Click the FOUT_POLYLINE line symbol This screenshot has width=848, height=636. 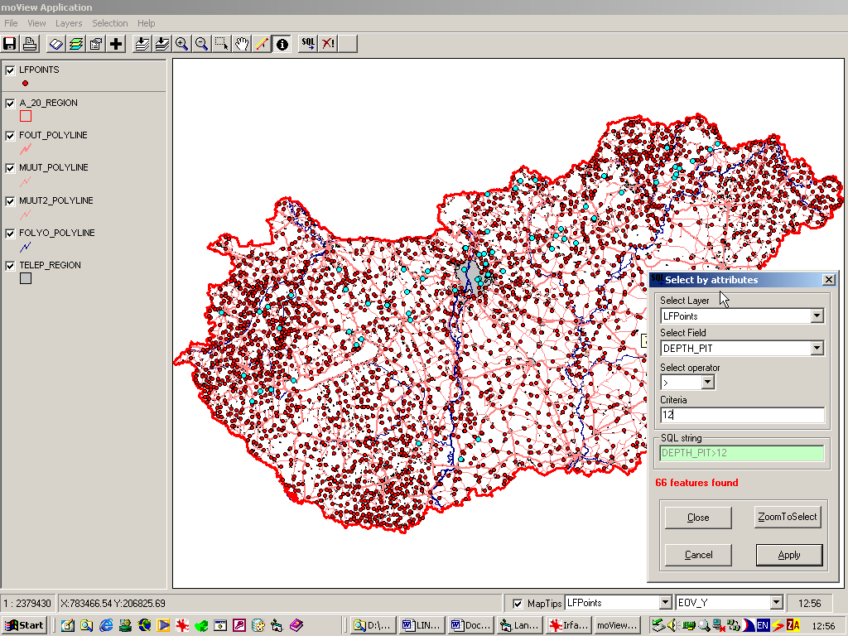click(x=26, y=149)
